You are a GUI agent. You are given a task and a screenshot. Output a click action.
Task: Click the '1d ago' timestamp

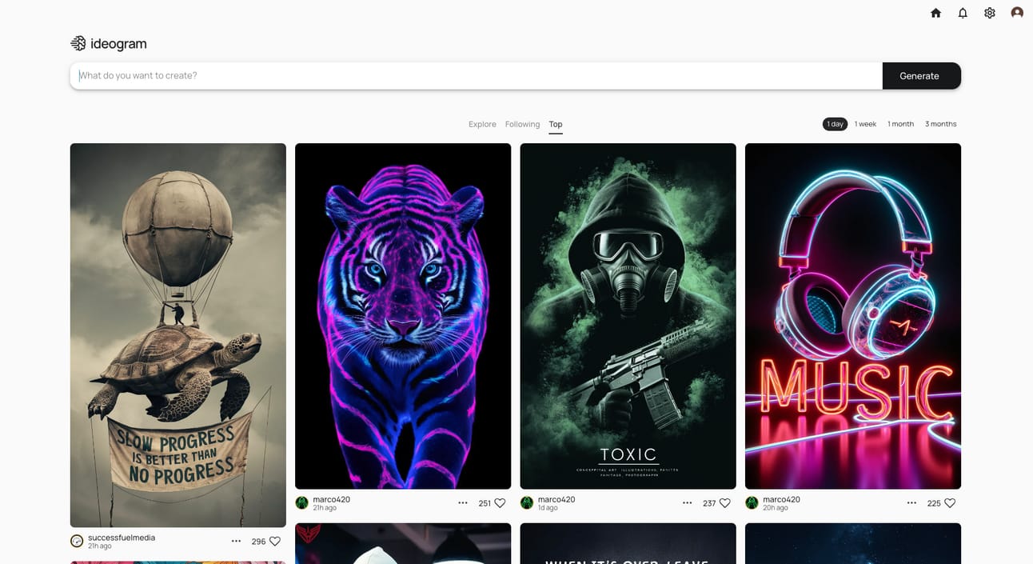coord(548,508)
